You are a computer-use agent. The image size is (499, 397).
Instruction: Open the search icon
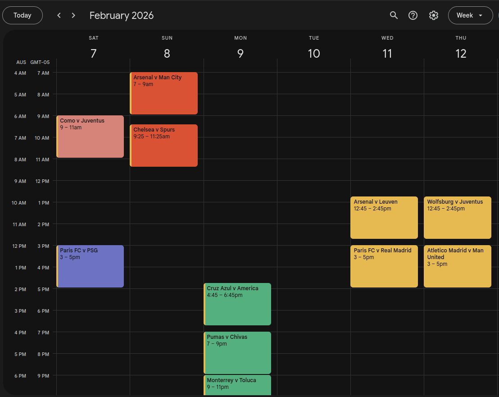tap(394, 15)
